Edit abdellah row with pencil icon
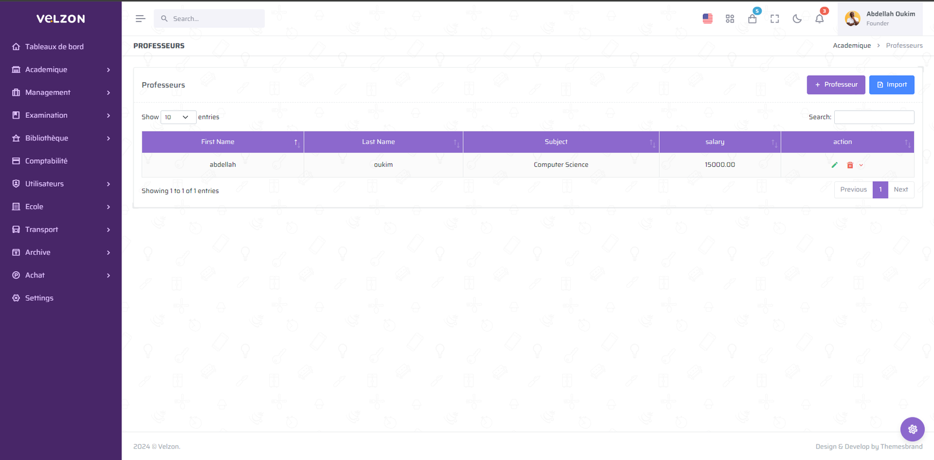Viewport: 934px width, 460px height. point(834,165)
